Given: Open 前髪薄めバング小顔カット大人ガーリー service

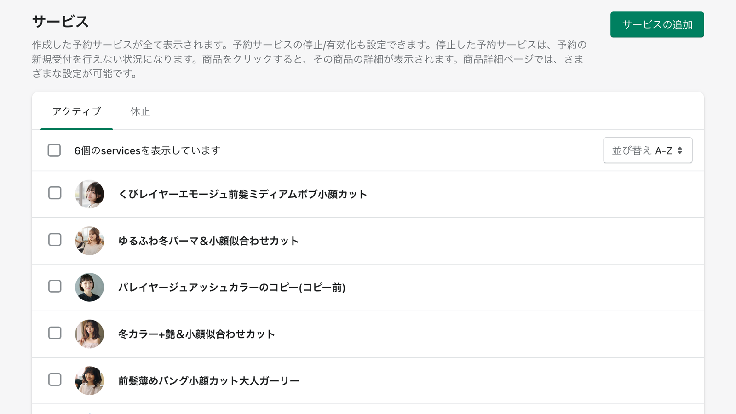Looking at the screenshot, I should point(209,381).
